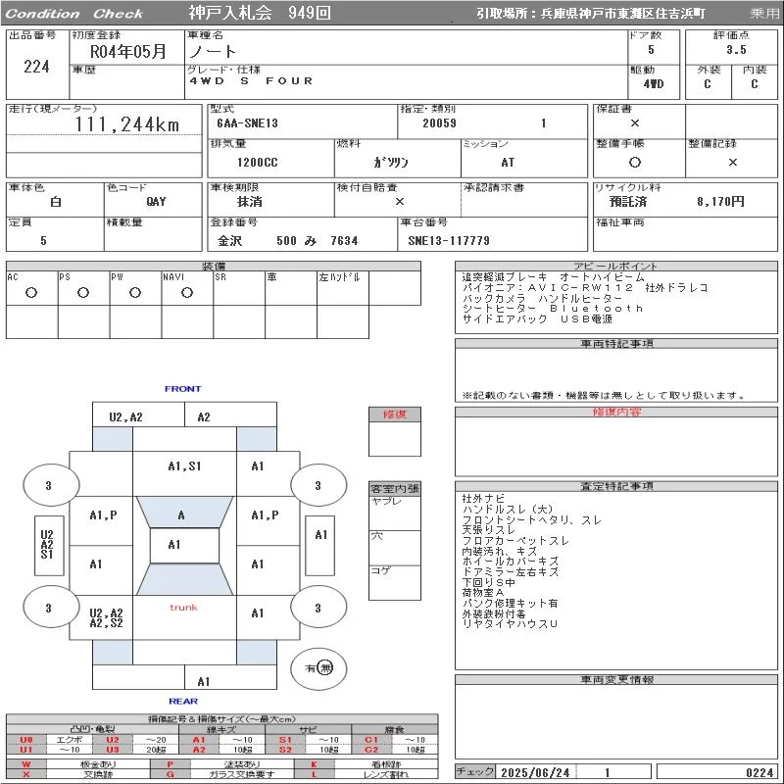Click the model code "6AA-SNE13"
784x784 pixels.
[x=247, y=123]
